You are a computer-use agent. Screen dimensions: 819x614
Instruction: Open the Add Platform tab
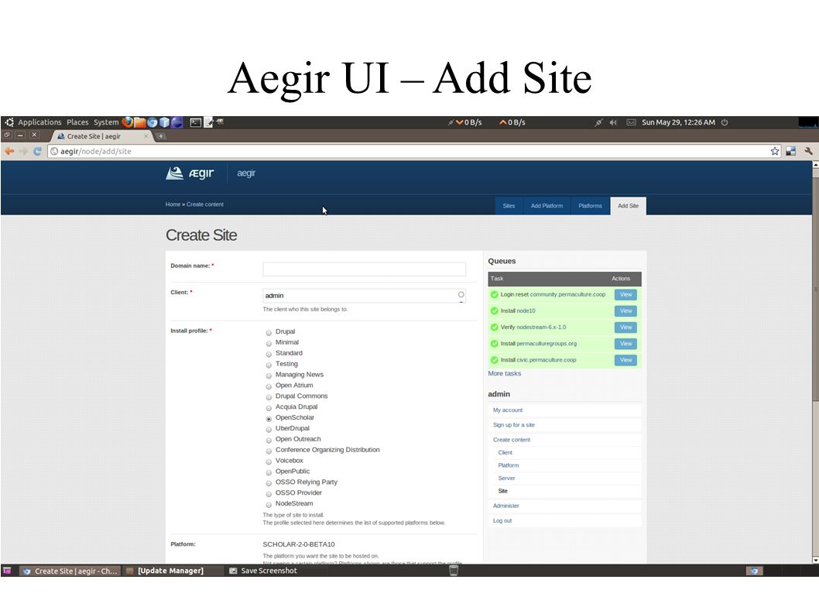(x=547, y=206)
